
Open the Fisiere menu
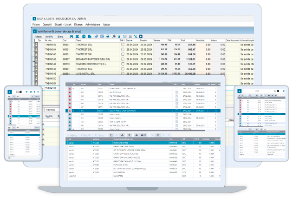tap(36, 23)
